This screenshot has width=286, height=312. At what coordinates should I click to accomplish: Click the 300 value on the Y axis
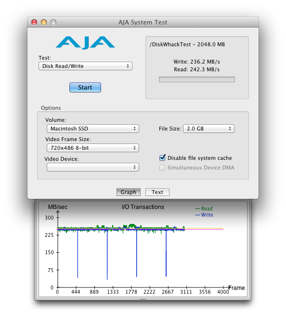click(x=49, y=218)
